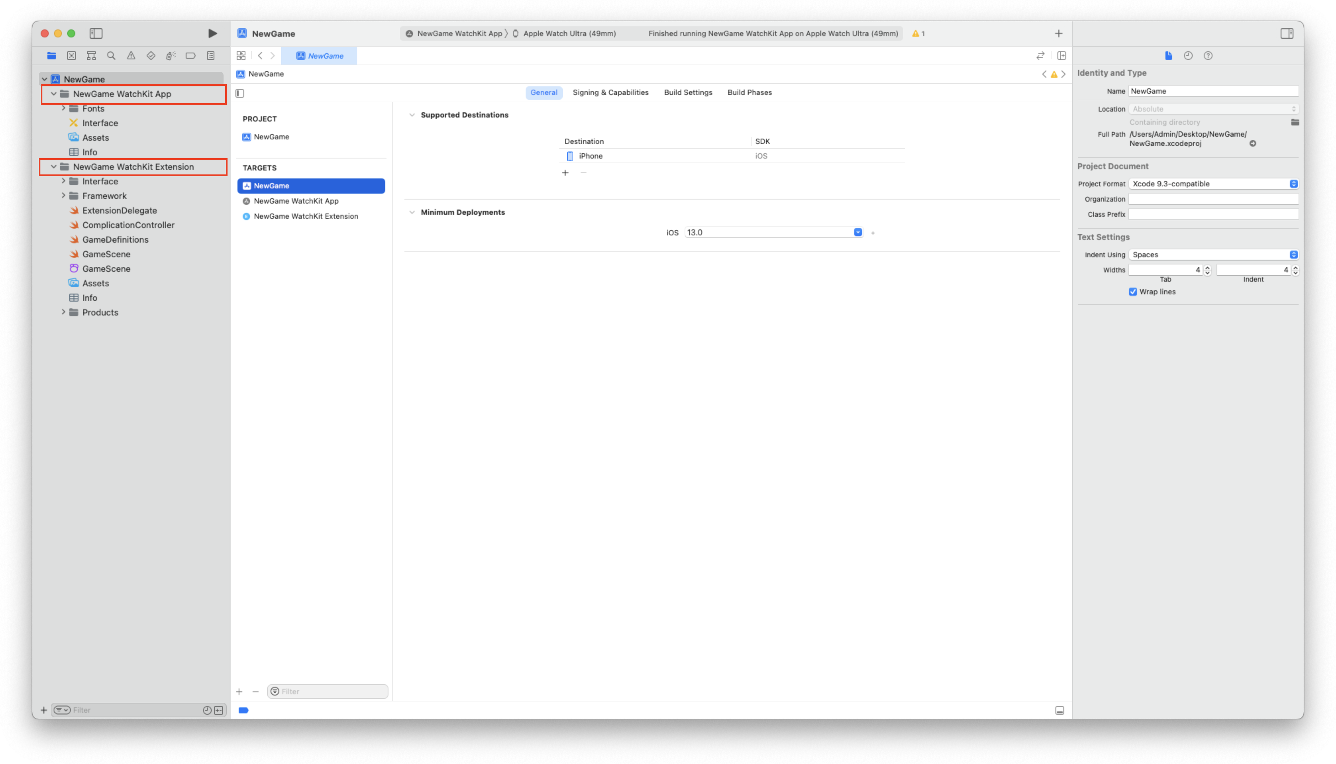Open the Issue navigator warning icon
The image size is (1336, 764).
point(131,56)
